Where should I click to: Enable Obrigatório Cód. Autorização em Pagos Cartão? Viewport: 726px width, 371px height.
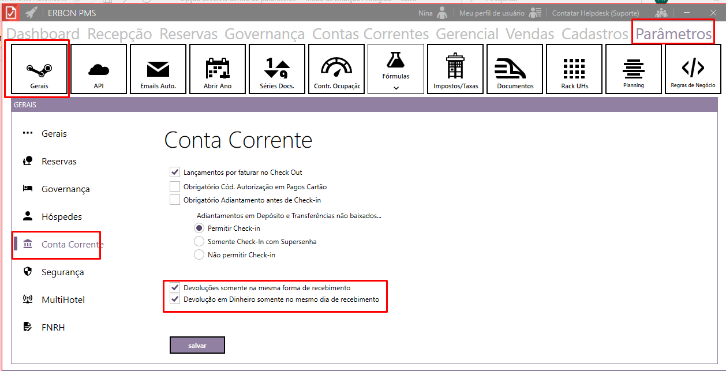tap(175, 186)
